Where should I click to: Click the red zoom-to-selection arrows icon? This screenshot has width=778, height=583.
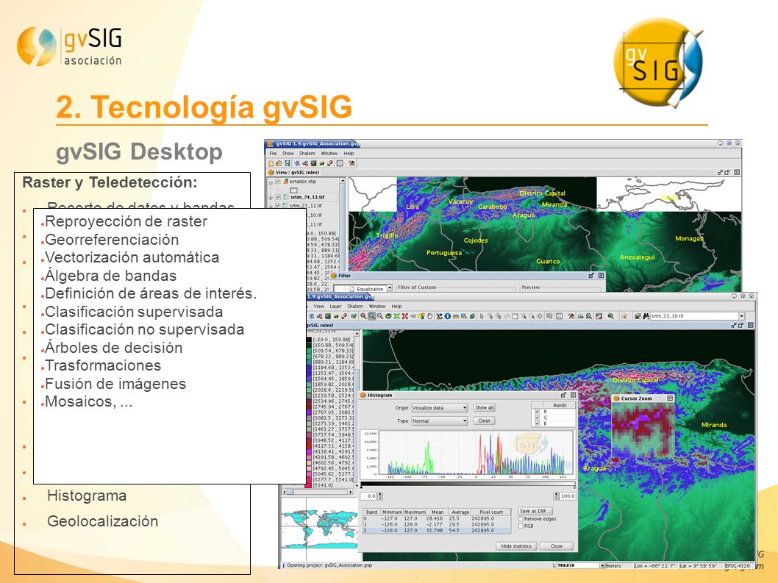tap(405, 316)
